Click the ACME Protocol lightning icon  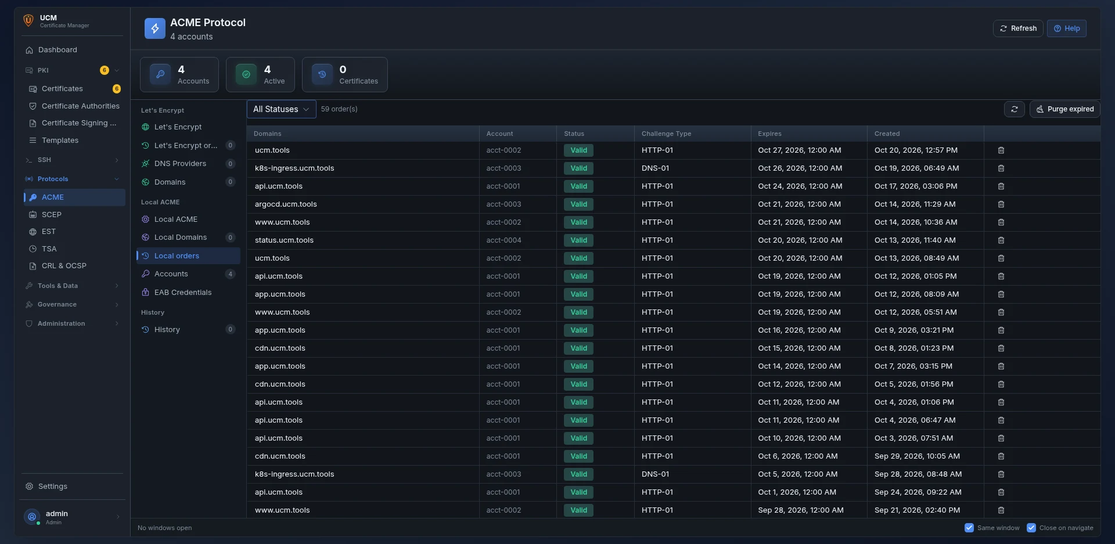pyautogui.click(x=155, y=28)
